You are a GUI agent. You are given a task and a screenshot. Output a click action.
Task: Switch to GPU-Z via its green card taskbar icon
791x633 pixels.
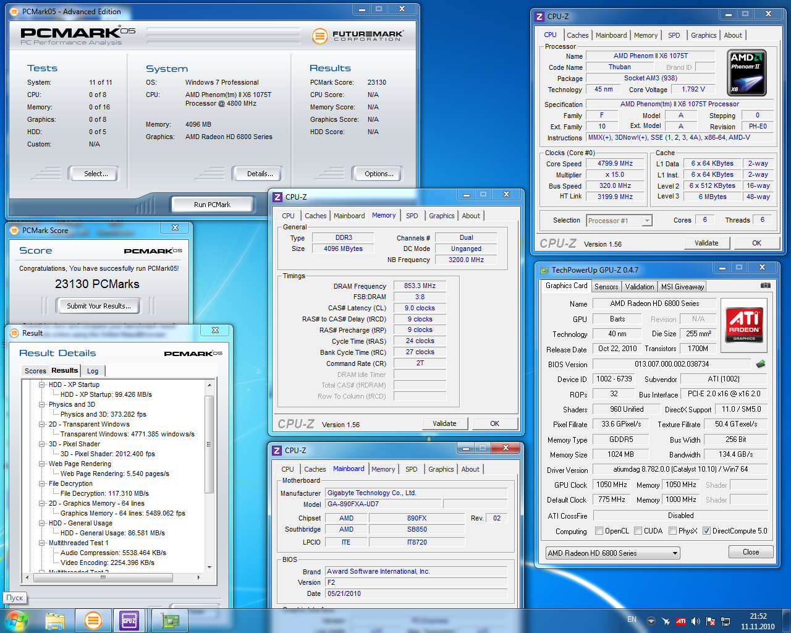click(169, 621)
